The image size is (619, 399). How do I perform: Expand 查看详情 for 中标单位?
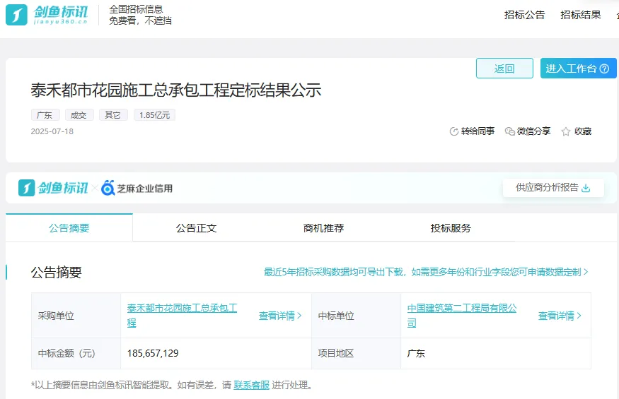point(560,316)
